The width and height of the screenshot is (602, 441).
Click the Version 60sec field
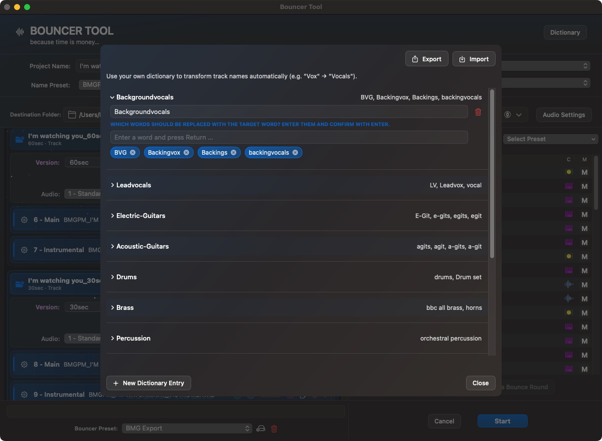point(83,163)
